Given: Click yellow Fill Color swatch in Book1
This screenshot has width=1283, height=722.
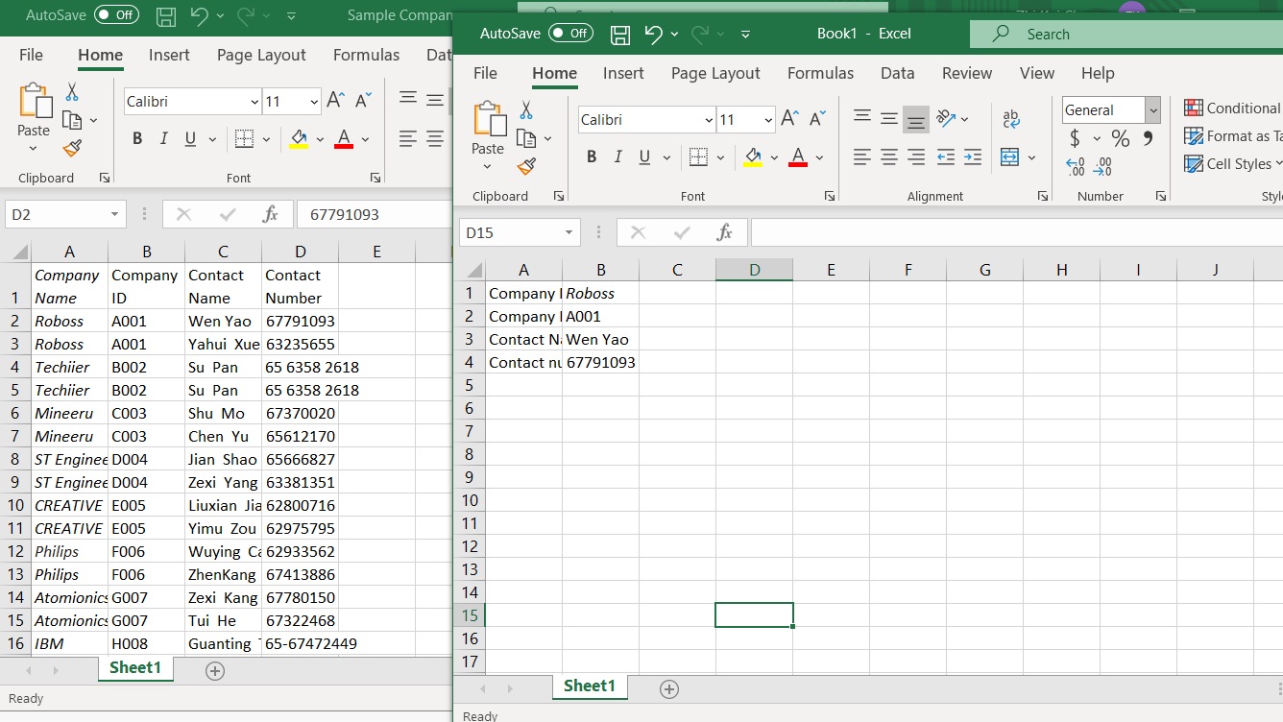Looking at the screenshot, I should (753, 157).
